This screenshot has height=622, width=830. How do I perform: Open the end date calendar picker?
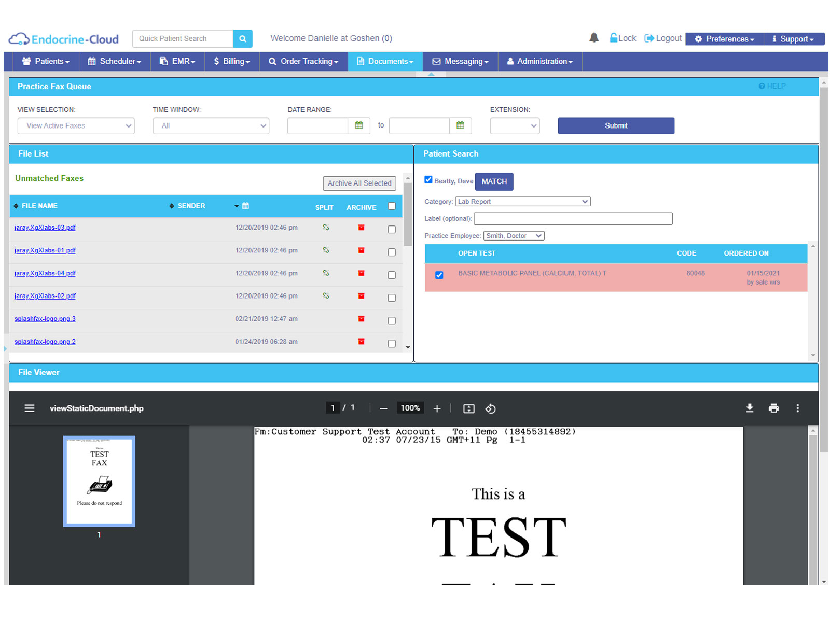(x=461, y=125)
